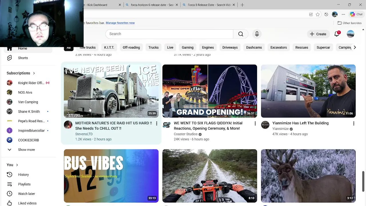Screen dimensions: 366x206
Task: Expand the You section chevron
Action: (x=17, y=165)
